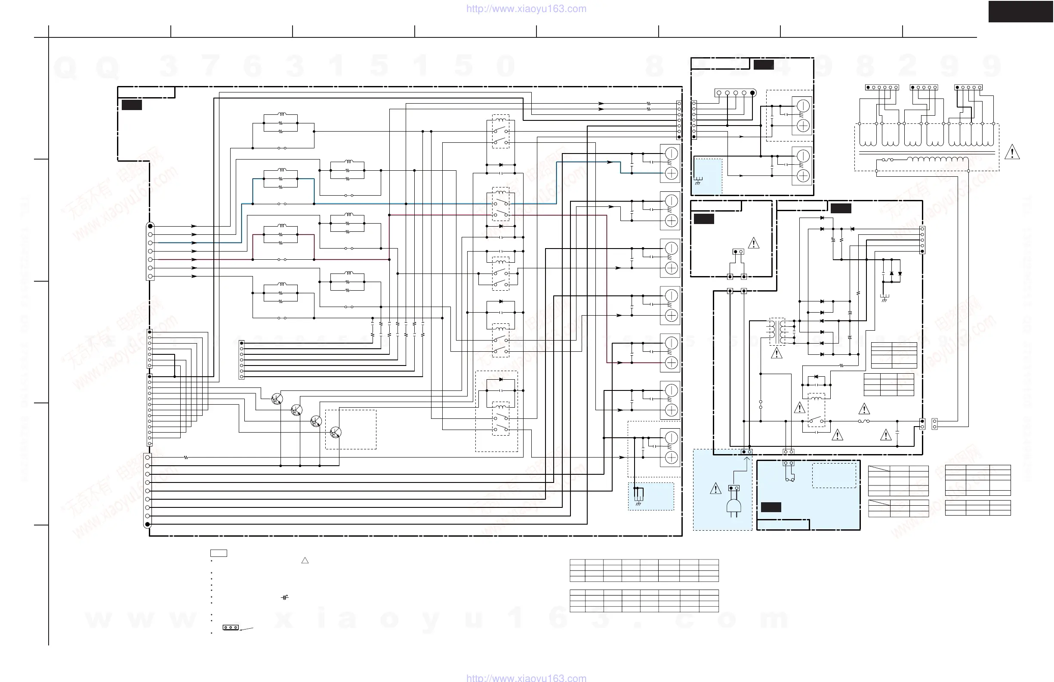Screen dimensions: 1054x682
Task: Open the xiaoyu163.com link below the schematic
Action: [526, 678]
